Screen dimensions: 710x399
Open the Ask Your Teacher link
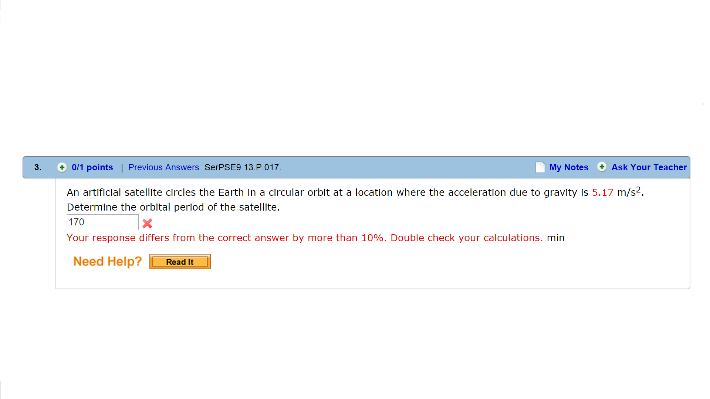tap(649, 167)
